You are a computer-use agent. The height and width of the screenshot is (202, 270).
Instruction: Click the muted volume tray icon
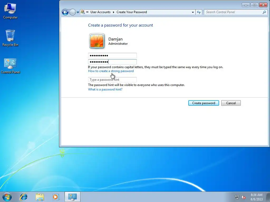pyautogui.click(x=243, y=197)
